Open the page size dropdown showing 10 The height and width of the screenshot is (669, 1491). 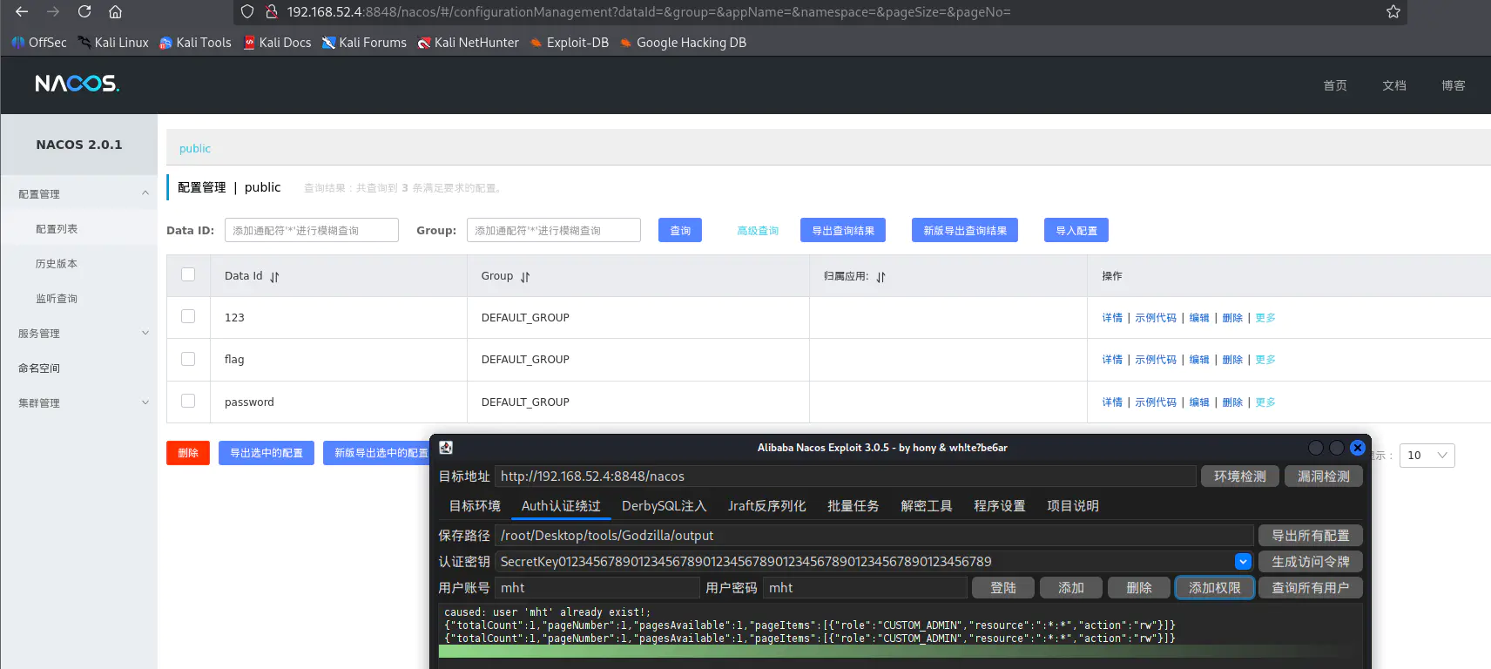(1427, 455)
